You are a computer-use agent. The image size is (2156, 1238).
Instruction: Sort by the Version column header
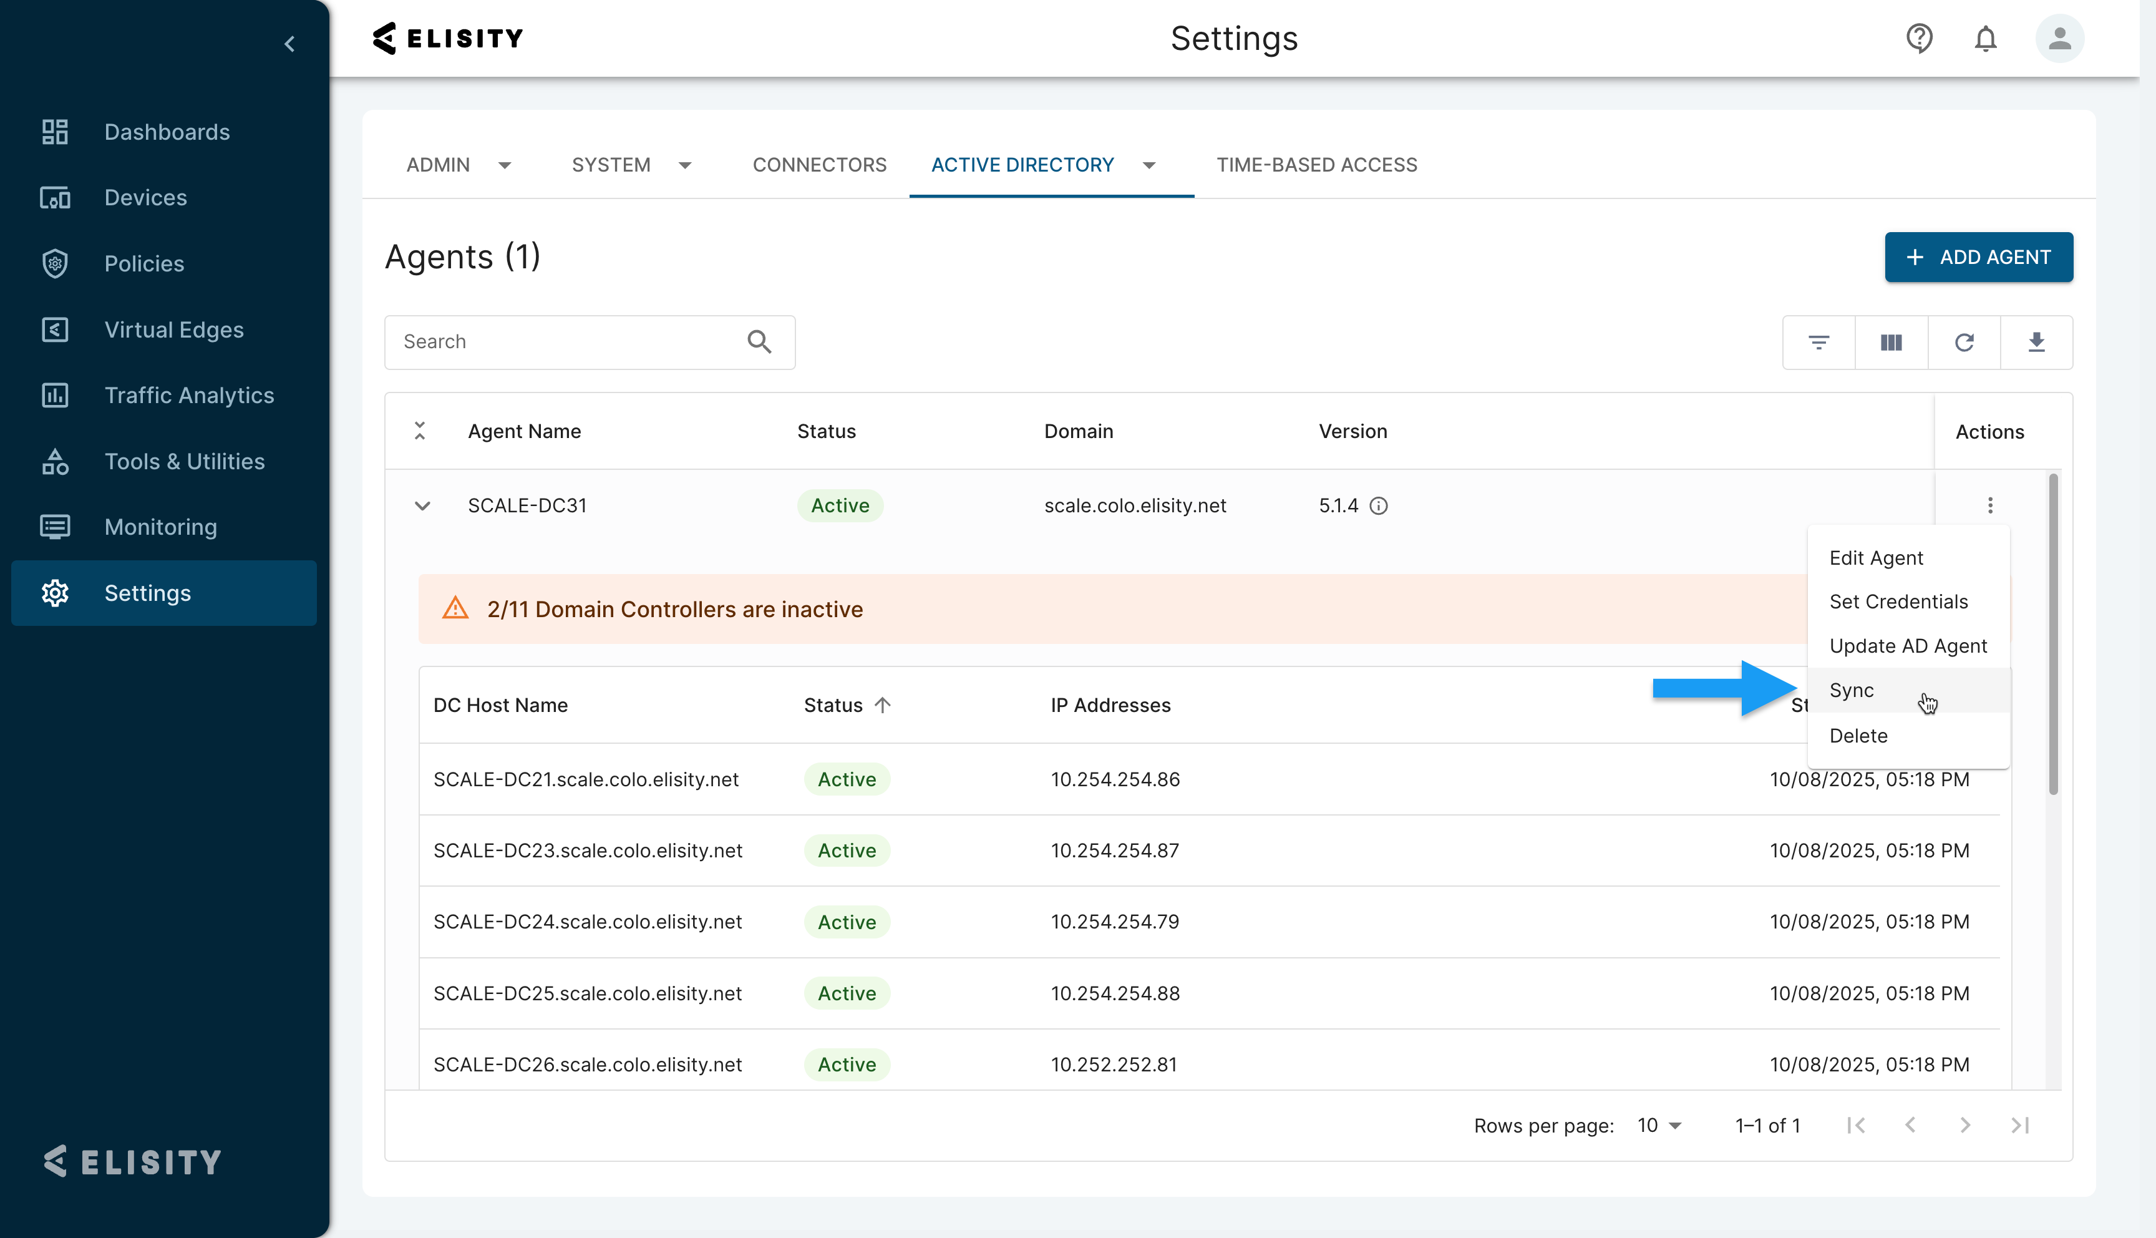tap(1353, 431)
